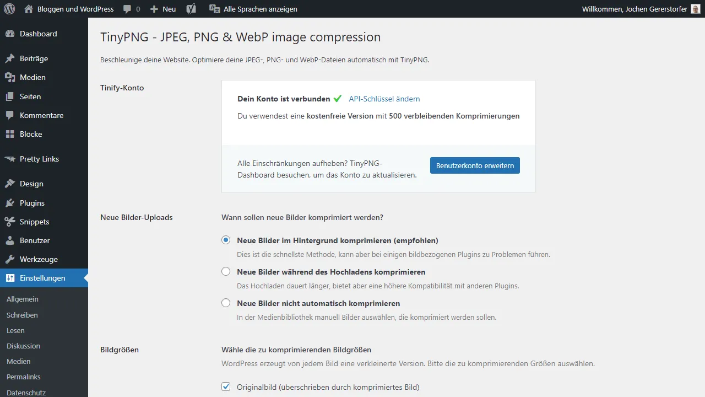Click the Blöcke menu label
705x397 pixels.
tap(31, 134)
